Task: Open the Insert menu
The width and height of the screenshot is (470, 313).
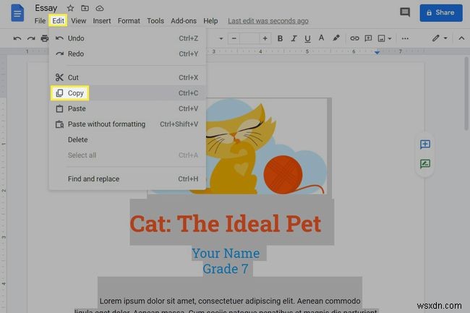Action: (102, 21)
